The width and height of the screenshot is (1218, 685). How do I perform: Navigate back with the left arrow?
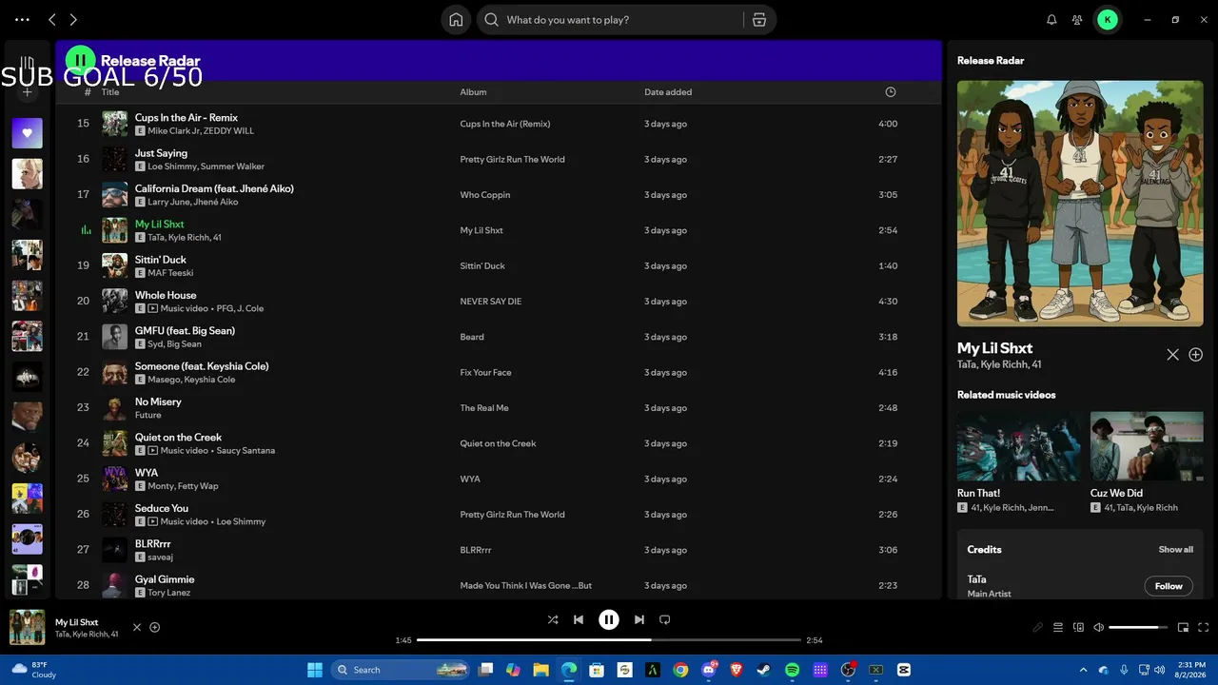(52, 20)
